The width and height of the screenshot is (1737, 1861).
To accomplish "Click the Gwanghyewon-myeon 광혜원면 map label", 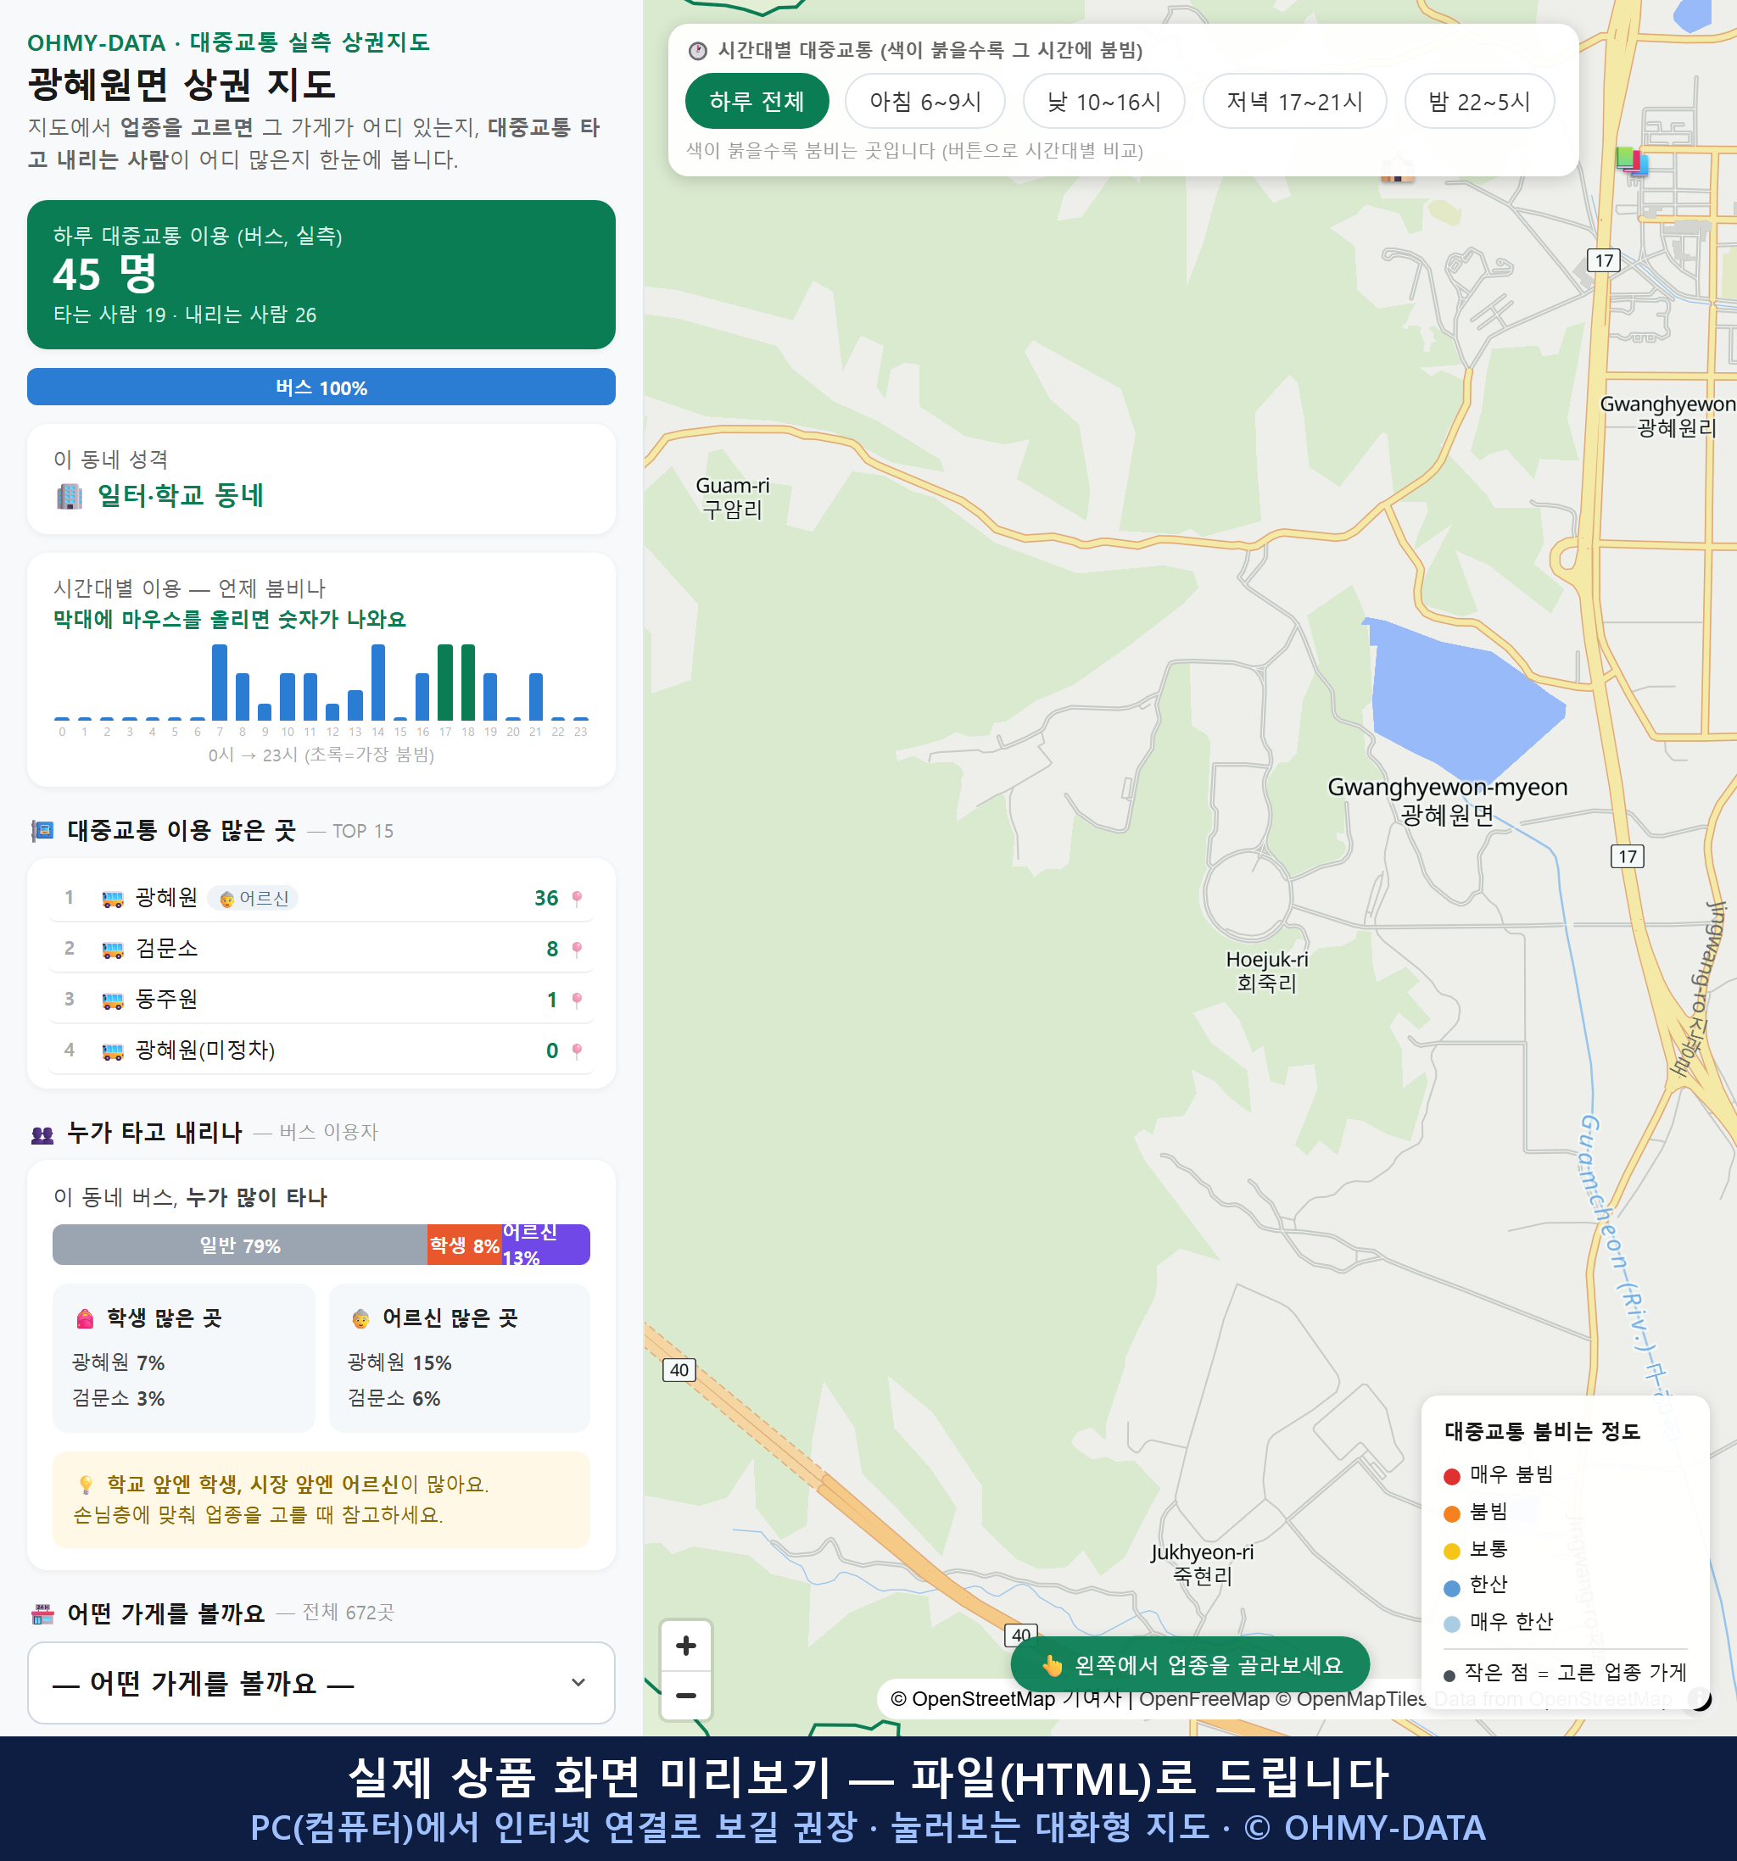I will (1447, 800).
